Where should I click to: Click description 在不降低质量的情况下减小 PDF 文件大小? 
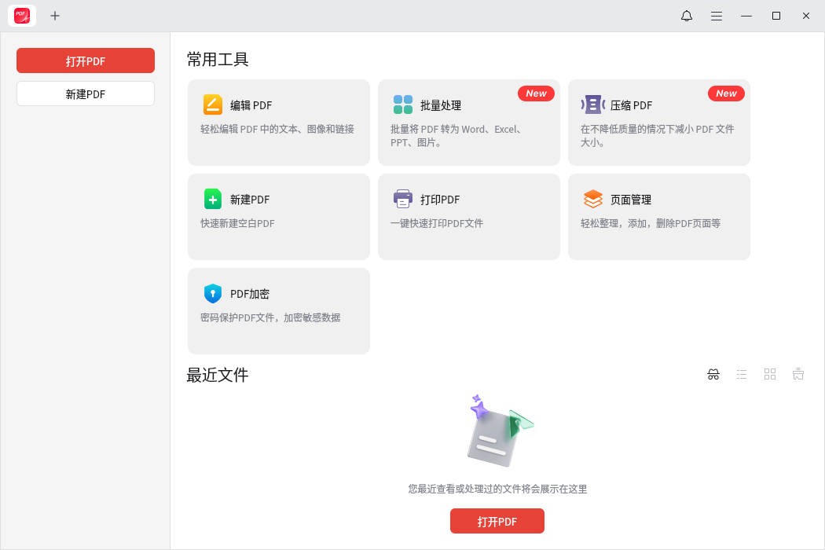click(x=657, y=135)
